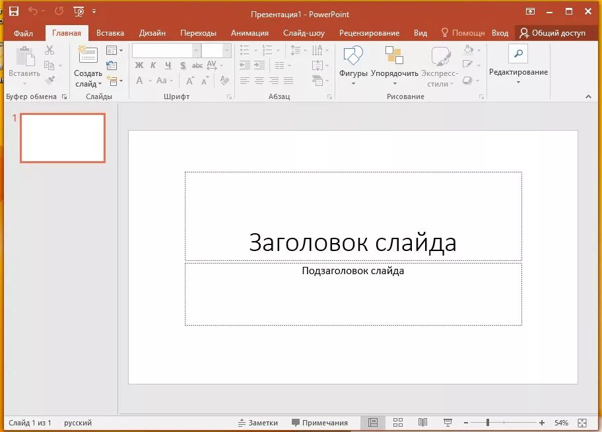
Task: Toggle bold Ж formatting
Action: point(139,65)
